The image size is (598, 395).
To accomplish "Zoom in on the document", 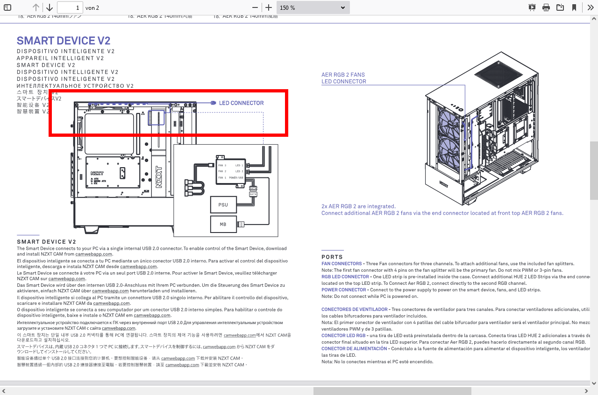I will (x=269, y=7).
